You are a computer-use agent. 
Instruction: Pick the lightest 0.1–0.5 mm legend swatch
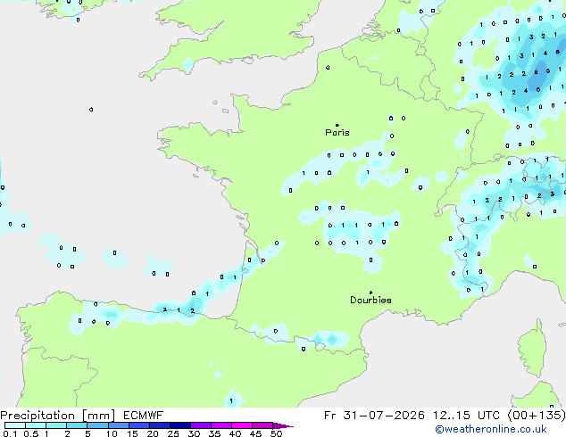pos(15,425)
